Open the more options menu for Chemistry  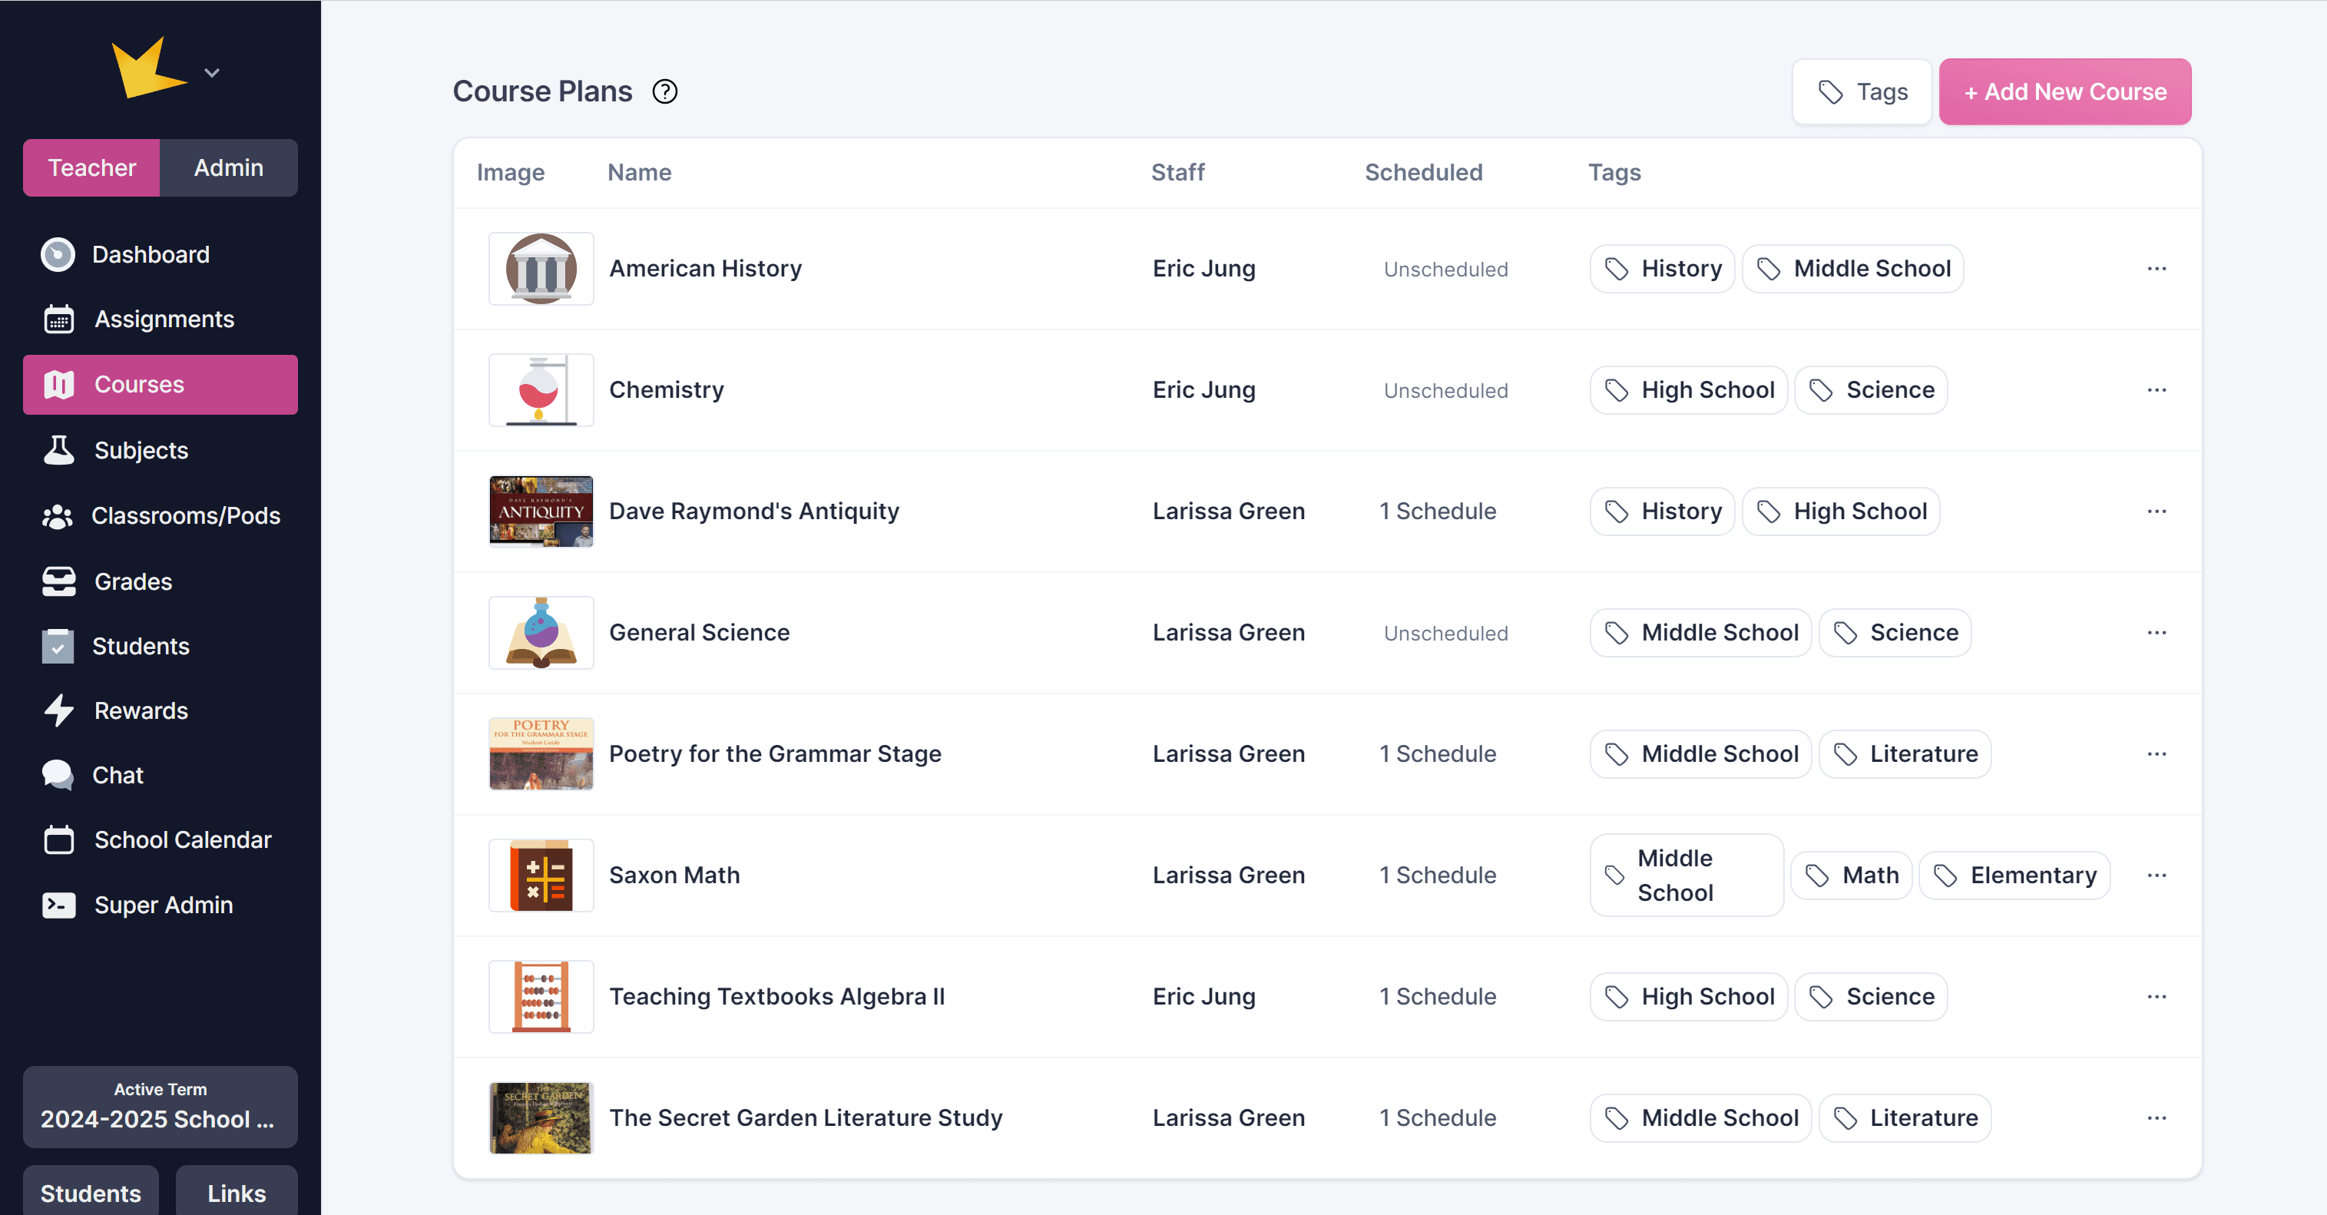tap(2157, 390)
